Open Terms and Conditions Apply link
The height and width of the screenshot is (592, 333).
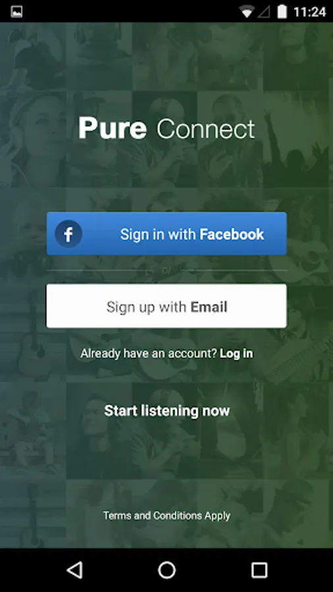coord(167,516)
